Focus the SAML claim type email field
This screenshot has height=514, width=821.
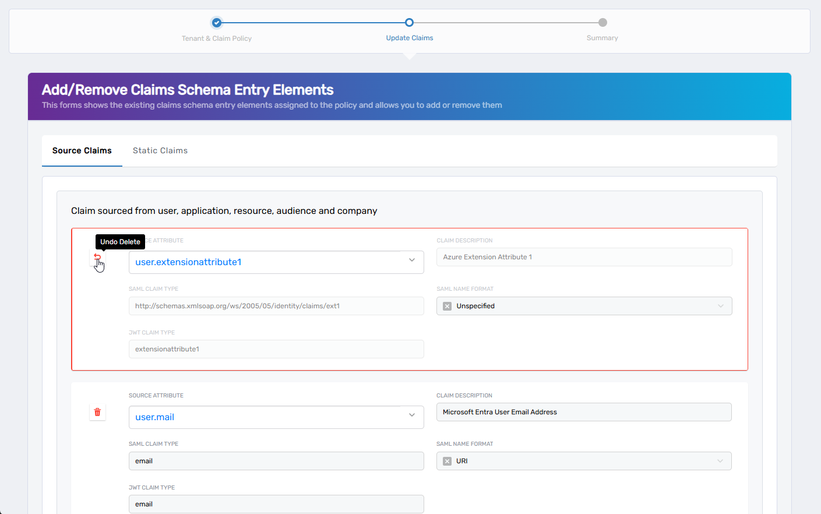click(x=276, y=461)
